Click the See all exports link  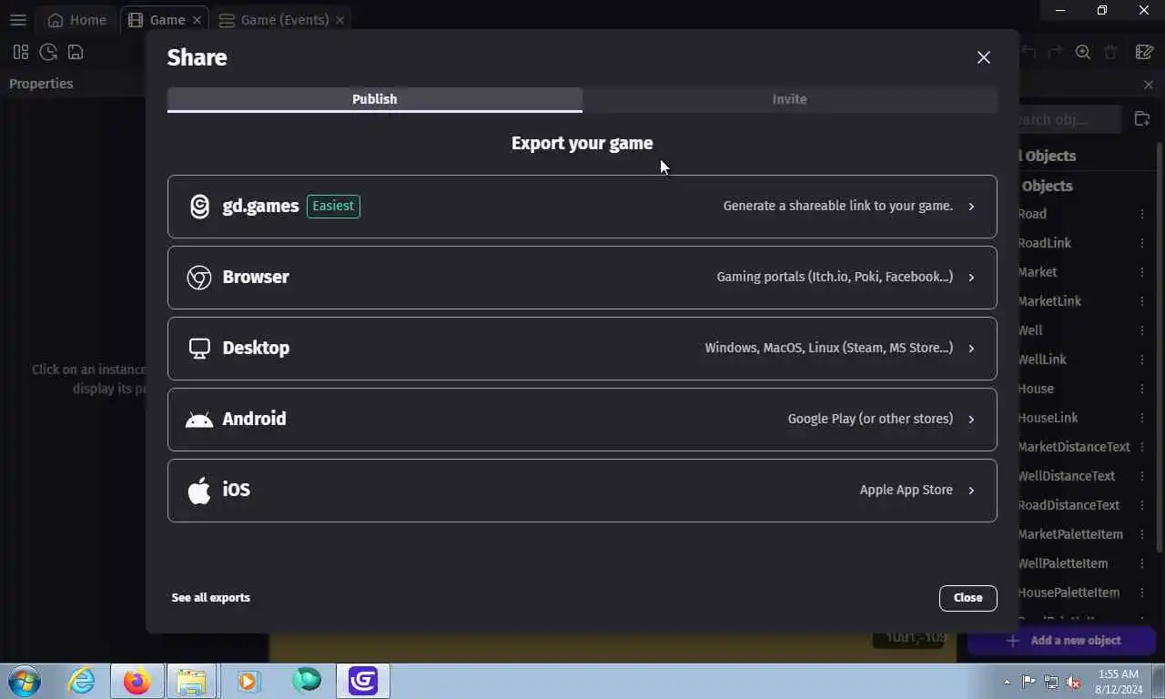(210, 598)
